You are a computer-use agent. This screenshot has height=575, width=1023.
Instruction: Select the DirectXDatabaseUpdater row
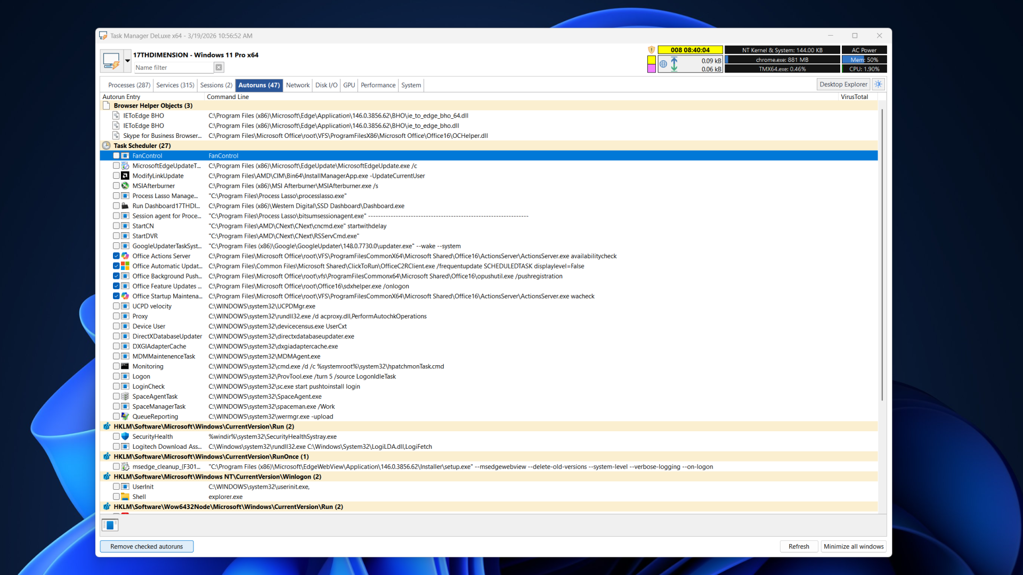tap(489, 336)
